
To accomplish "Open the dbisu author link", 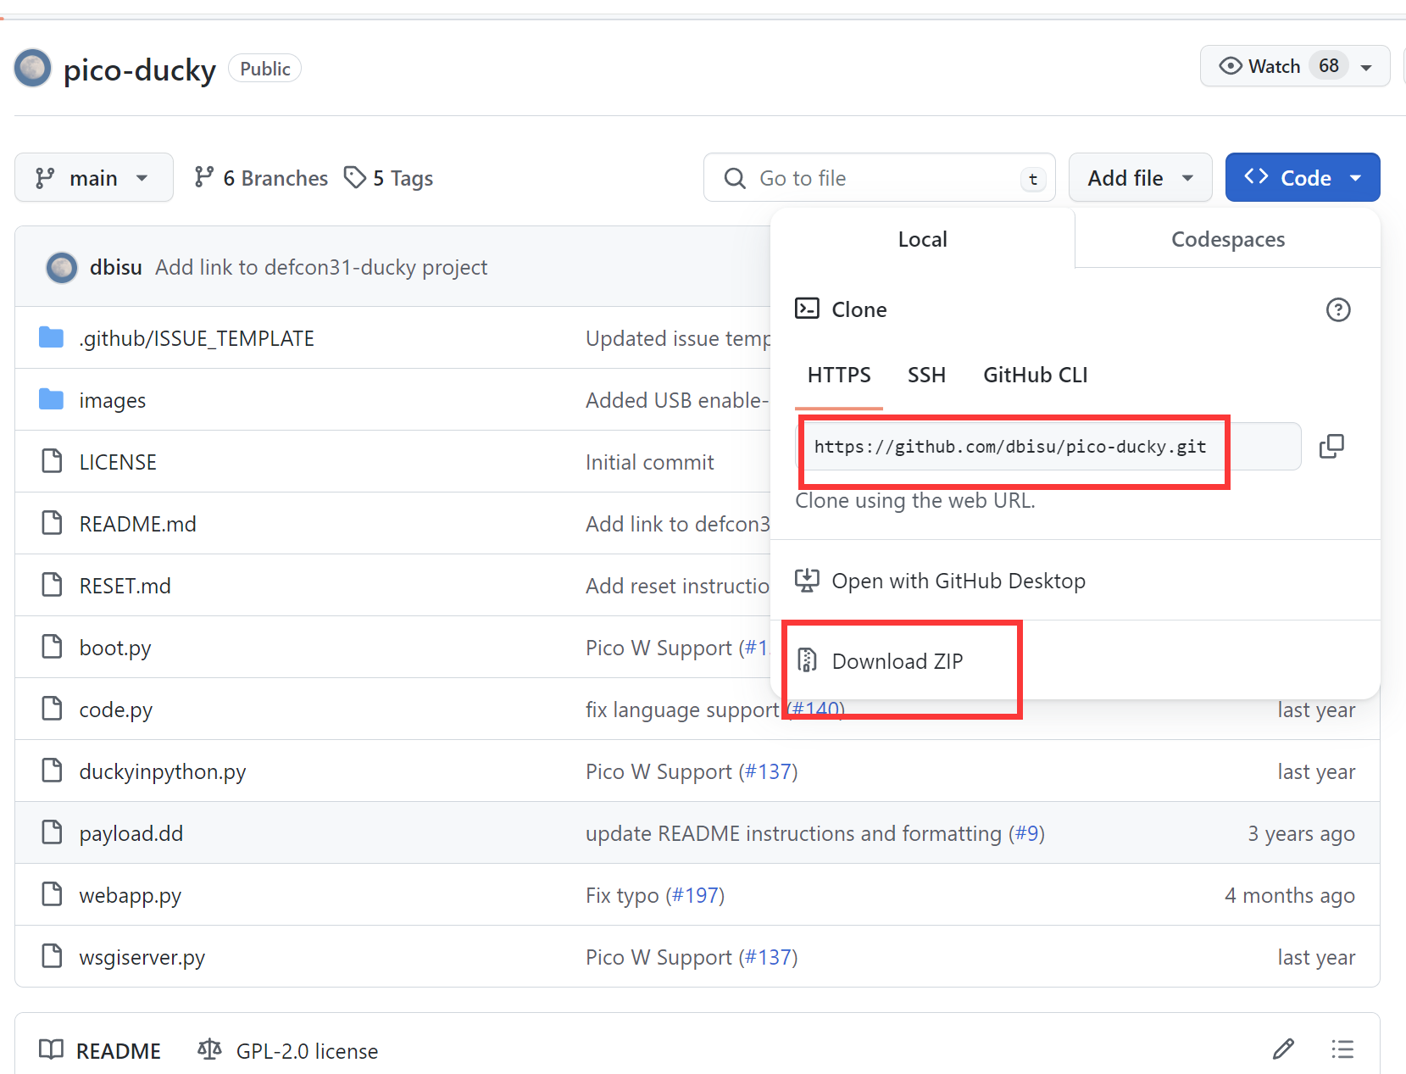I will tap(116, 267).
